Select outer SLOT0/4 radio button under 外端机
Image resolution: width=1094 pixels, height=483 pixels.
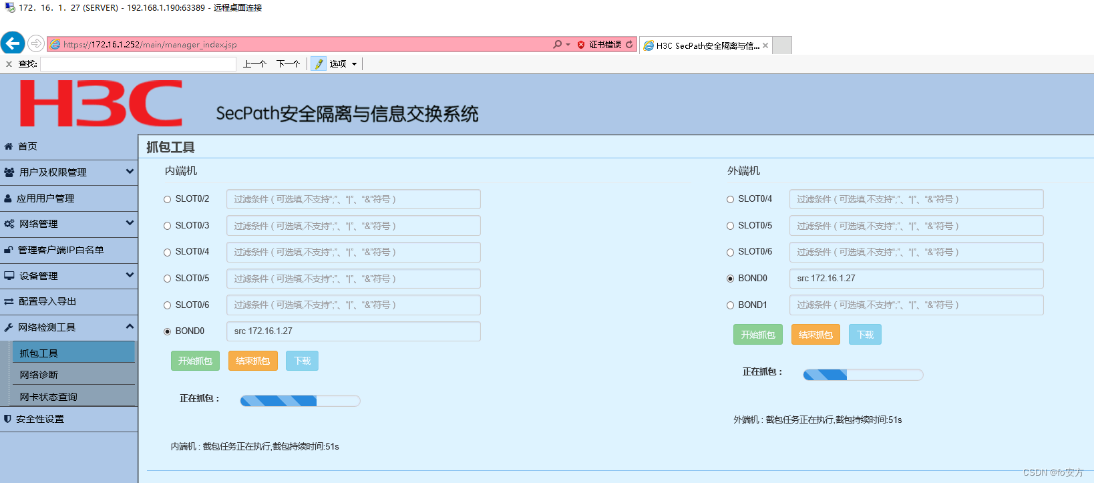[x=731, y=199]
